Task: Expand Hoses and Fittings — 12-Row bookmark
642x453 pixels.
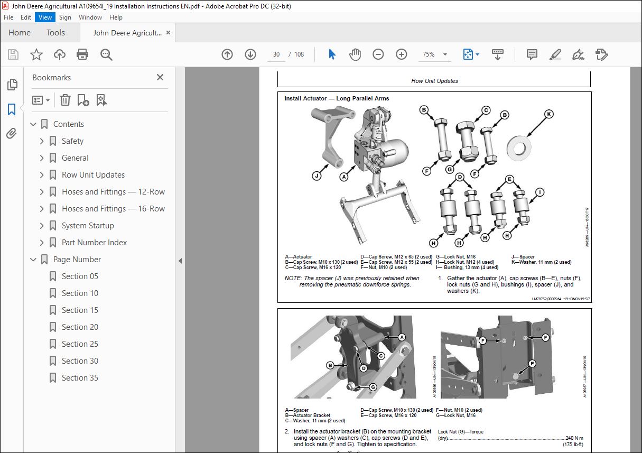Action: click(x=42, y=192)
